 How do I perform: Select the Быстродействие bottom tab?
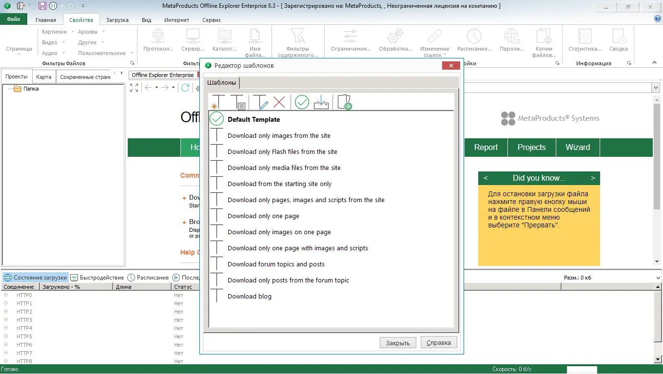(97, 278)
